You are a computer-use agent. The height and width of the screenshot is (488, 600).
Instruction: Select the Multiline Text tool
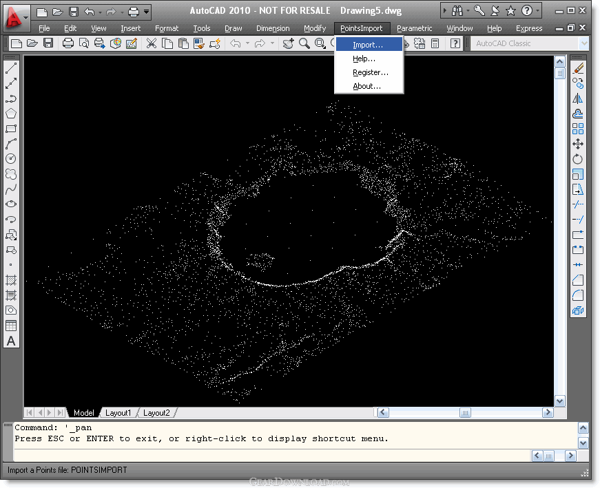[x=11, y=341]
